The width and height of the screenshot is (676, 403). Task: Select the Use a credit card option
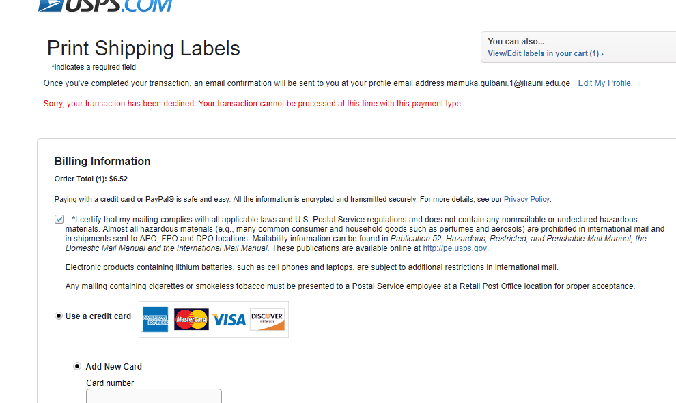tap(59, 316)
